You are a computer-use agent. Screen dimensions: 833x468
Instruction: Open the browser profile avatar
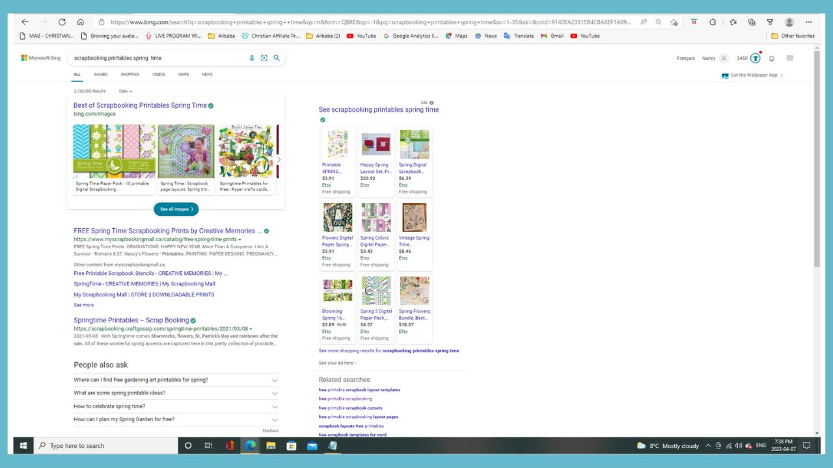click(789, 21)
